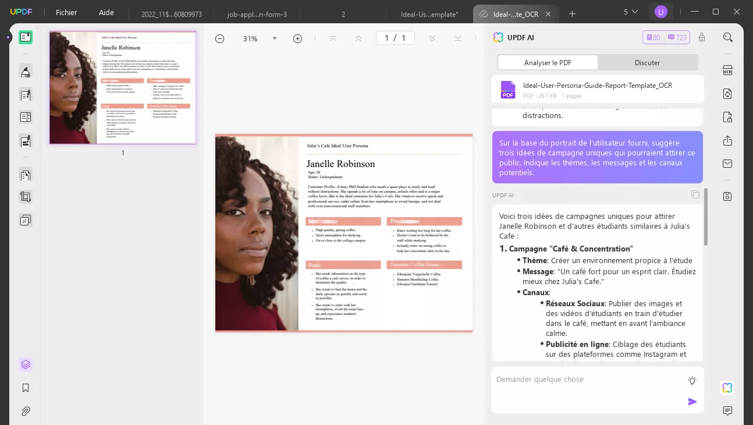Open file attachments with the paperclip
753x425 pixels.
[26, 411]
